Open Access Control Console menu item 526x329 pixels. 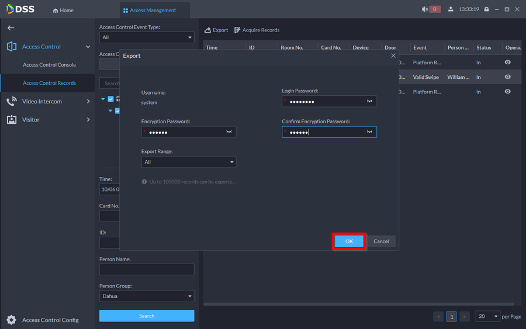point(49,65)
